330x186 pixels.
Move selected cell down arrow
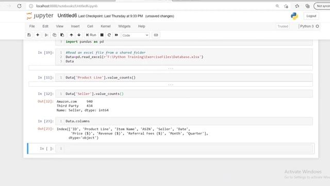[x=79, y=35]
